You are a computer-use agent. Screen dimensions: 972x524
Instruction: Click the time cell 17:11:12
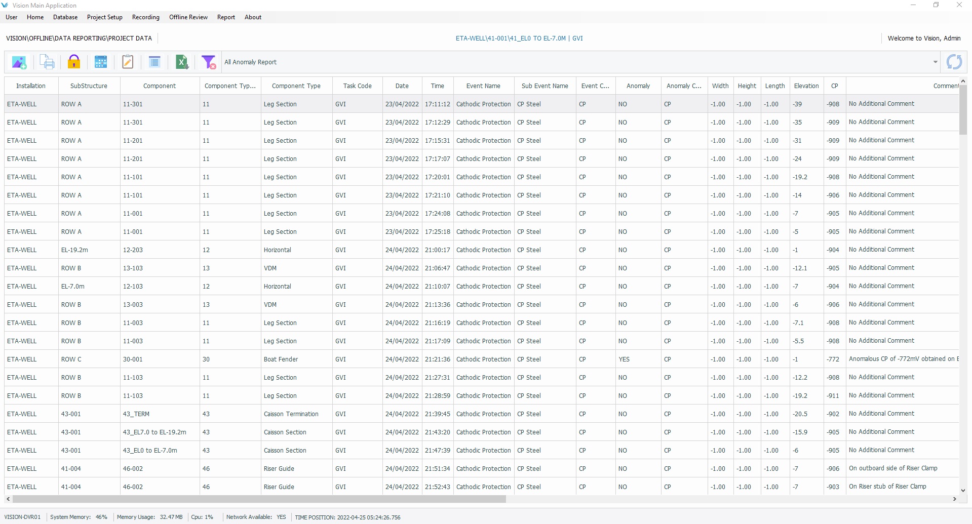point(438,104)
